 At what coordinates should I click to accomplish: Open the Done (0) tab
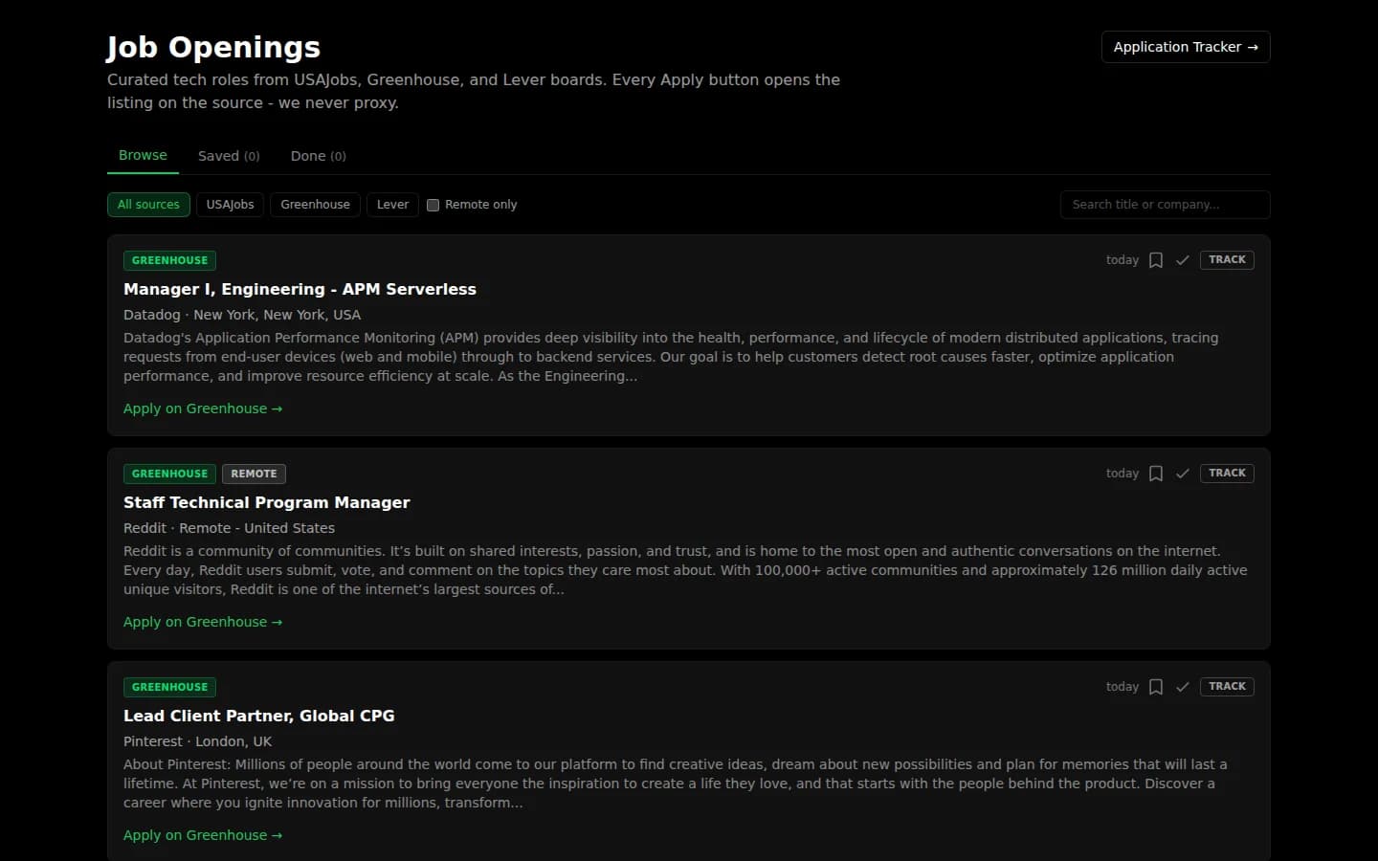[319, 156]
